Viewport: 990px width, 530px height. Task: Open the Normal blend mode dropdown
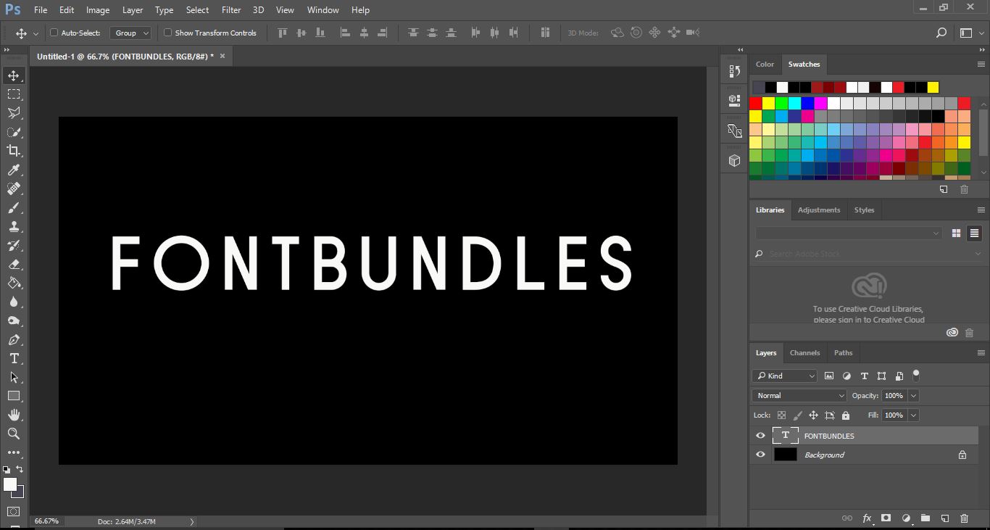[799, 396]
